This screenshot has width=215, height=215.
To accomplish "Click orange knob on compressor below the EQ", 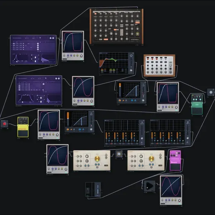I will (120, 100).
